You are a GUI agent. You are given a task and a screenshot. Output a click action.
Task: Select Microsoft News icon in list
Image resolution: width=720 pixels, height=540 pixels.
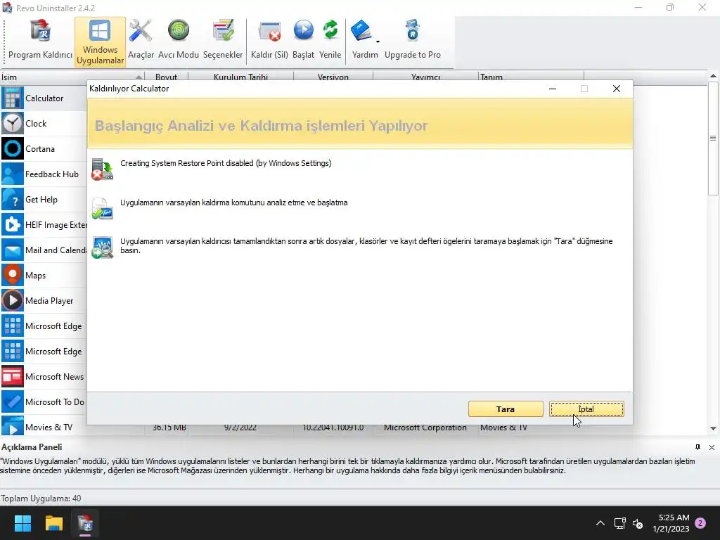[x=13, y=377]
